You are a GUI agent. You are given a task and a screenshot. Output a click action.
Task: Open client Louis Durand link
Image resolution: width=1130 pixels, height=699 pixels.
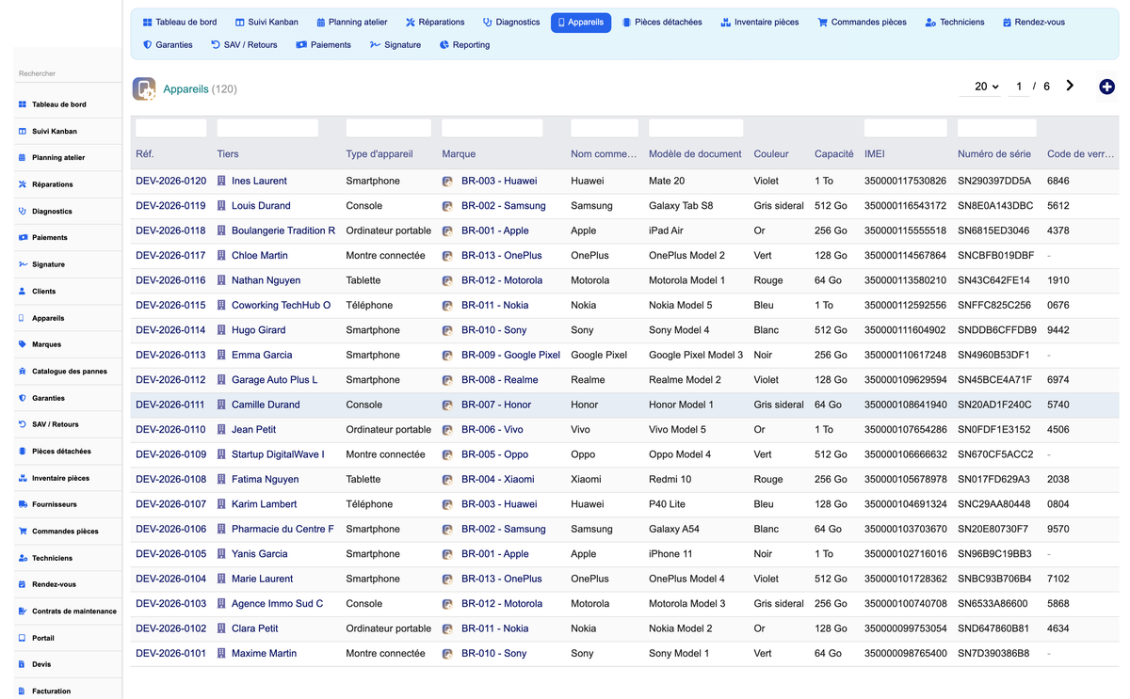[261, 205]
